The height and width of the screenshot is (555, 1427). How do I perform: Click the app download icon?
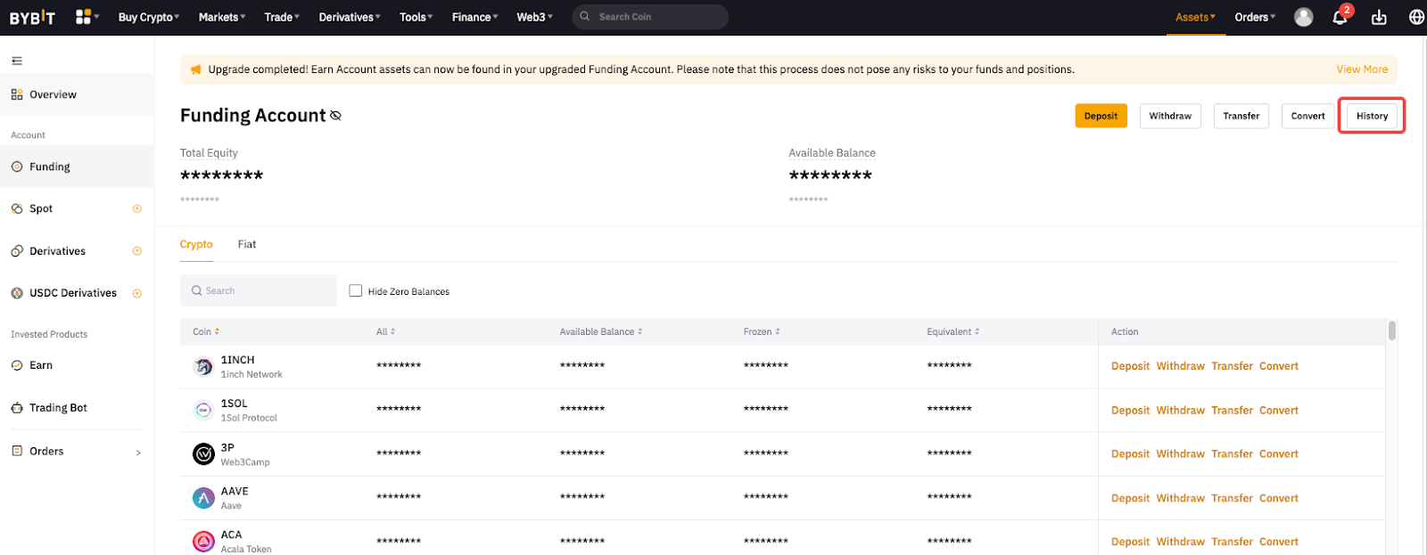(1379, 18)
